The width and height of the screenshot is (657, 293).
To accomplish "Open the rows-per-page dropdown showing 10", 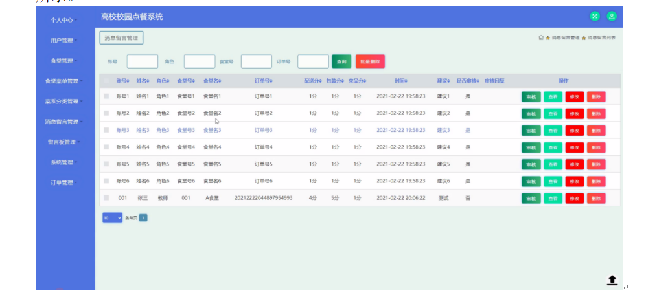I will [x=112, y=218].
